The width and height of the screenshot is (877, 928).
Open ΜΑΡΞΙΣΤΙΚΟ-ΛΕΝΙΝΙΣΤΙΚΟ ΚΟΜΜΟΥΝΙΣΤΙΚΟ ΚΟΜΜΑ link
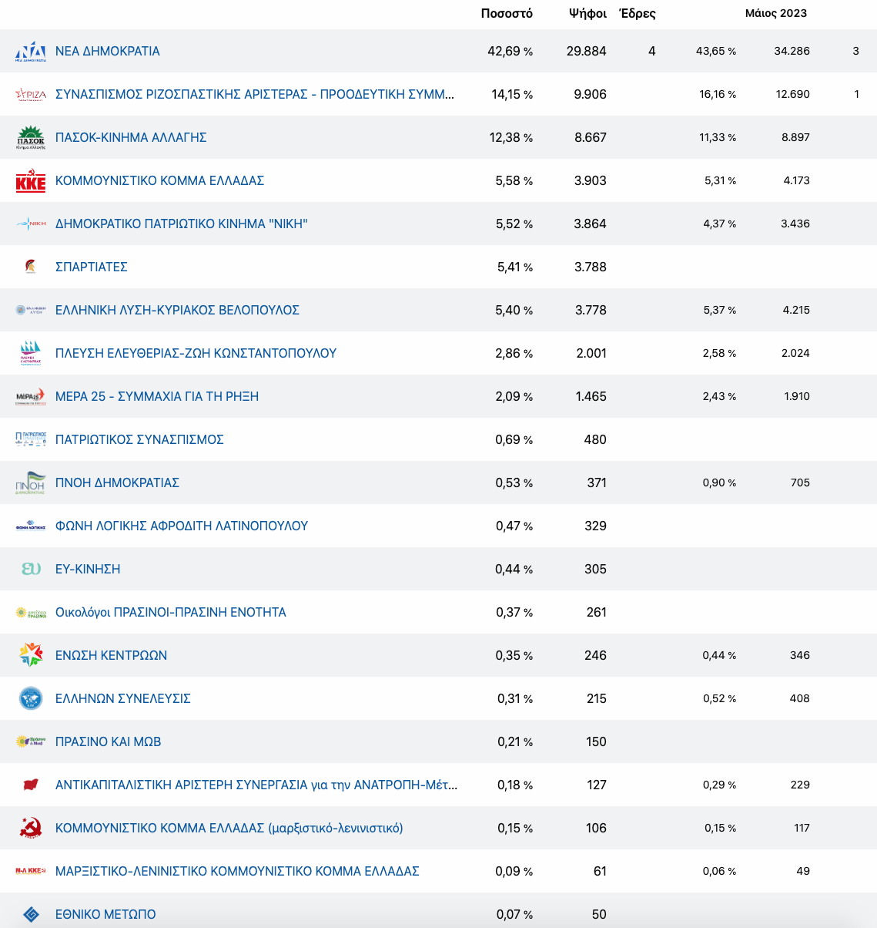click(x=237, y=871)
